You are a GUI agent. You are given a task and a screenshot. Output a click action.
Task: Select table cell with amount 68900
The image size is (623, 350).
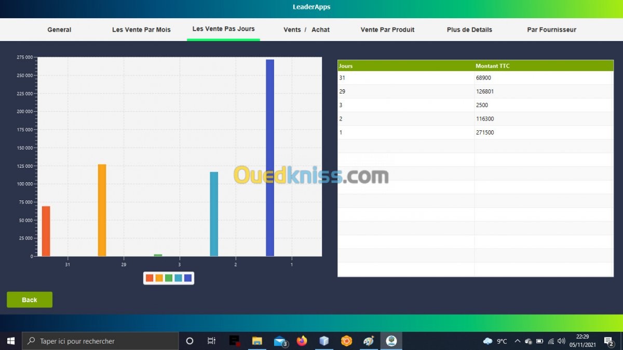click(x=544, y=78)
